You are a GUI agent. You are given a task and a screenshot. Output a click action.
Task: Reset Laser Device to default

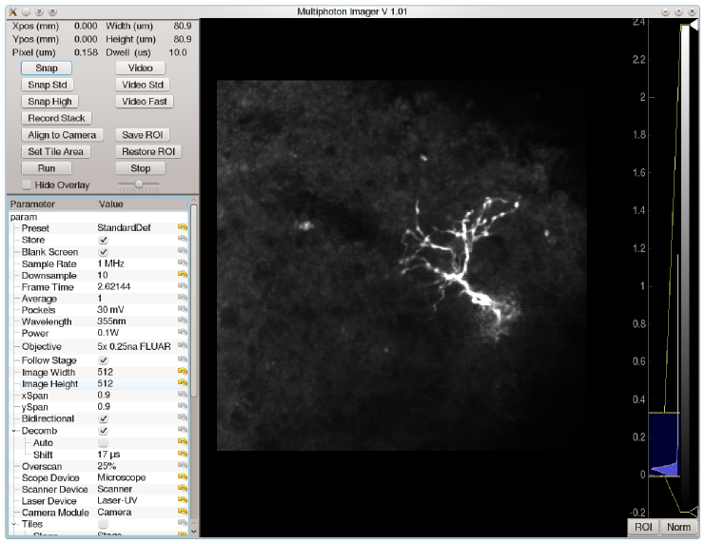click(x=183, y=500)
